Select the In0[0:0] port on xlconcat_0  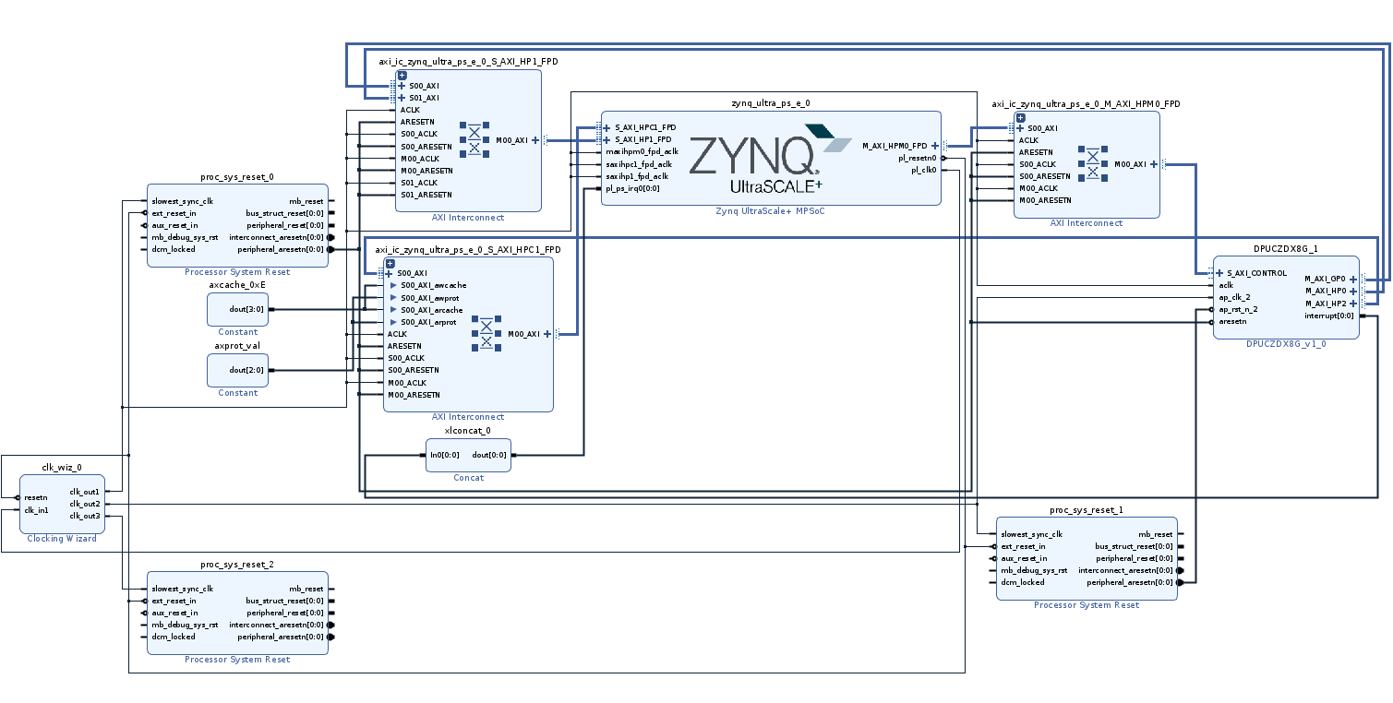coord(445,455)
